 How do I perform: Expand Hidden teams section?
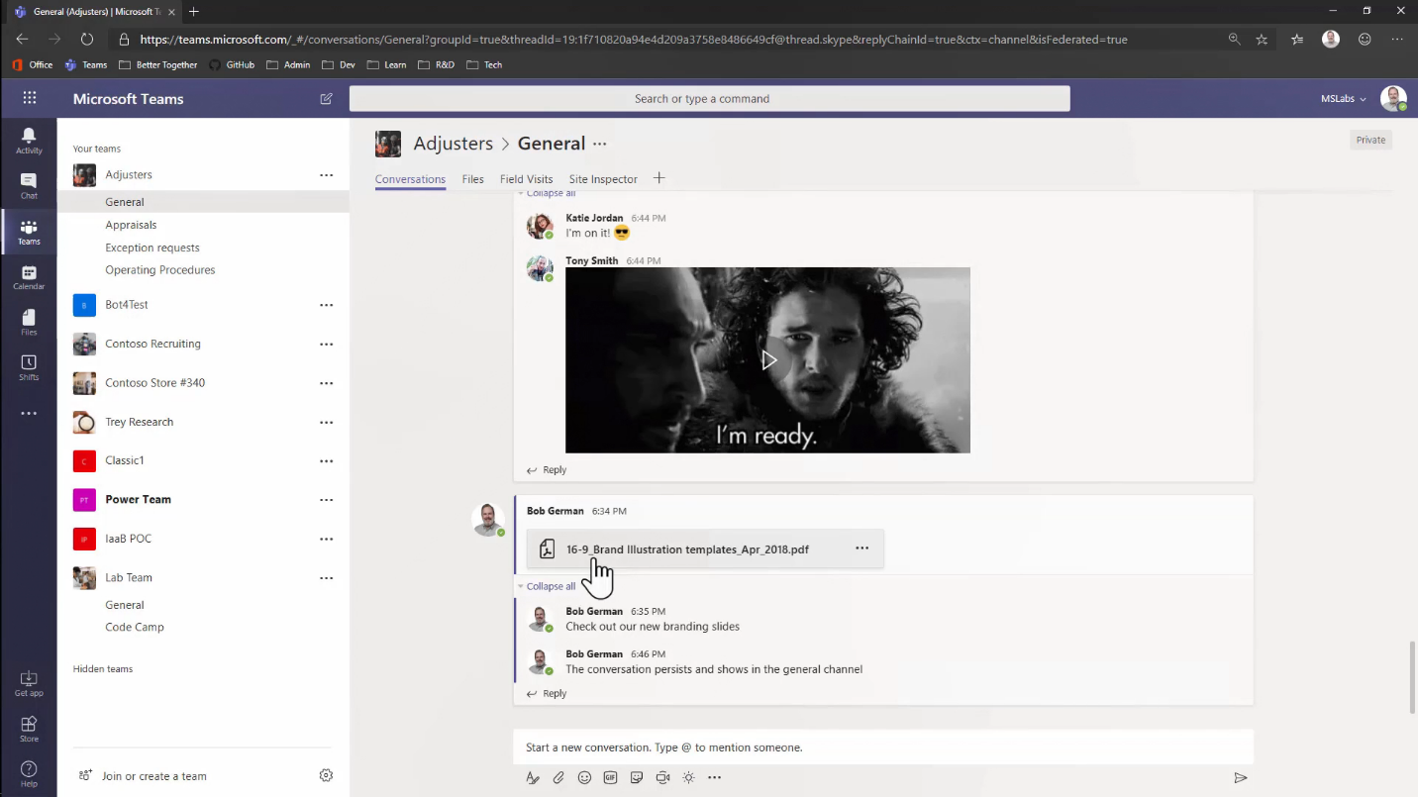point(103,669)
